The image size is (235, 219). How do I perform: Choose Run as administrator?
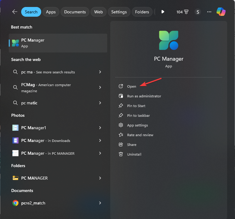click(x=144, y=96)
